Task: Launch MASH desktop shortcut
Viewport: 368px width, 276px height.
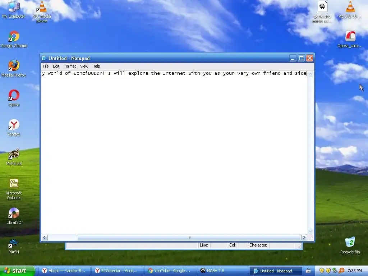Action: point(14,246)
